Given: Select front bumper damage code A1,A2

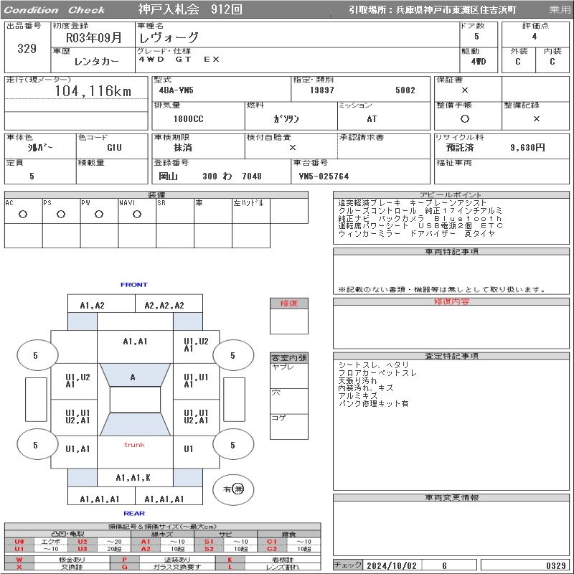Looking at the screenshot, I should pos(93,306).
